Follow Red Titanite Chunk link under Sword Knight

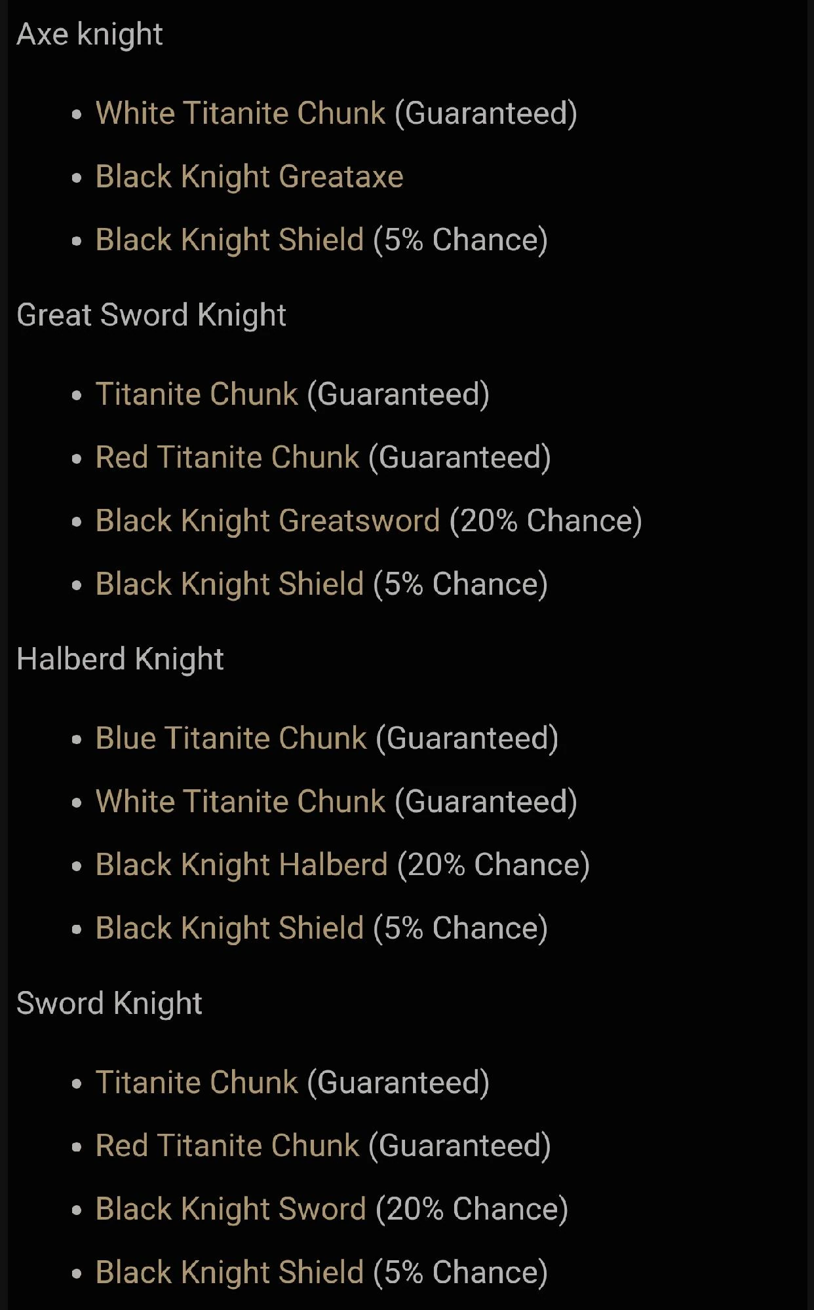[227, 1146]
